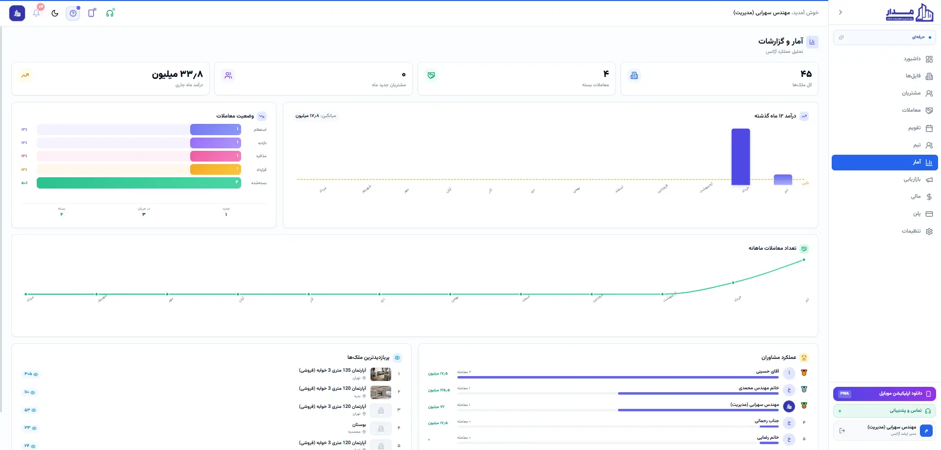Click the green بسته‌شده progress bar
The image size is (941, 450).
(x=139, y=183)
